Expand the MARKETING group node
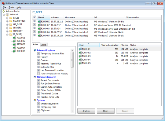The height and width of the screenshot is (121, 165). tap(7, 21)
